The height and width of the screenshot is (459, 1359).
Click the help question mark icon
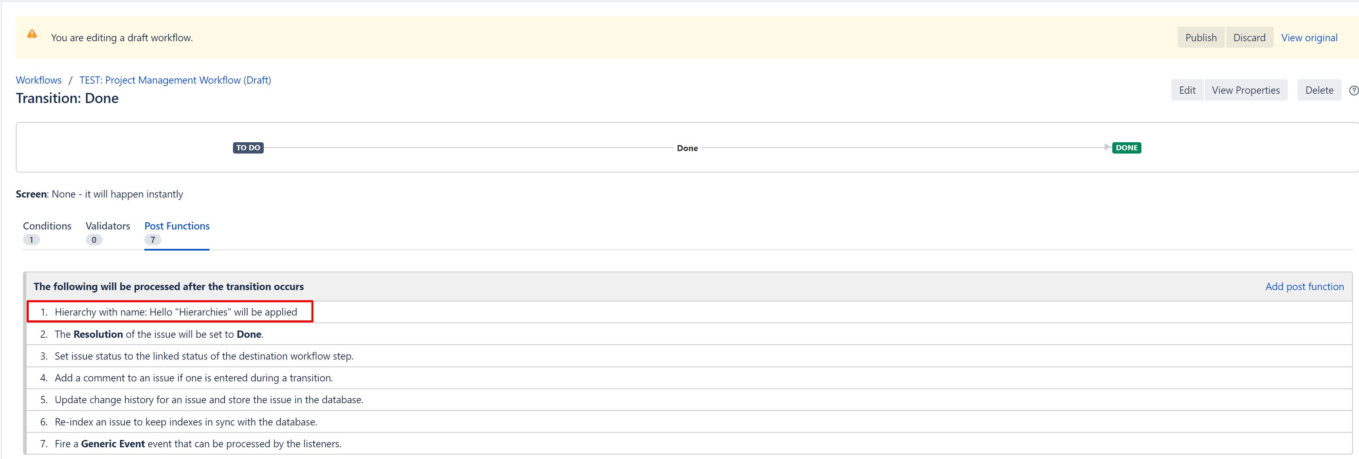pyautogui.click(x=1353, y=90)
